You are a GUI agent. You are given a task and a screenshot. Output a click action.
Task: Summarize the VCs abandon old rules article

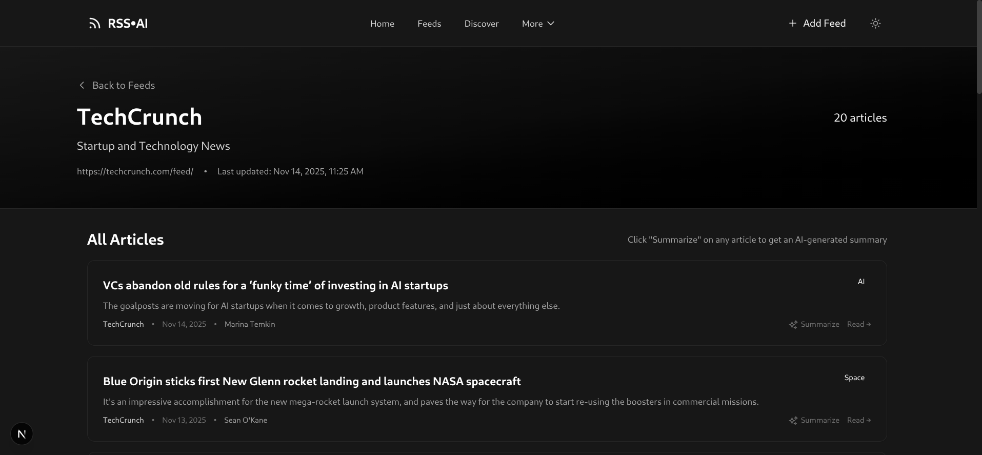click(814, 324)
